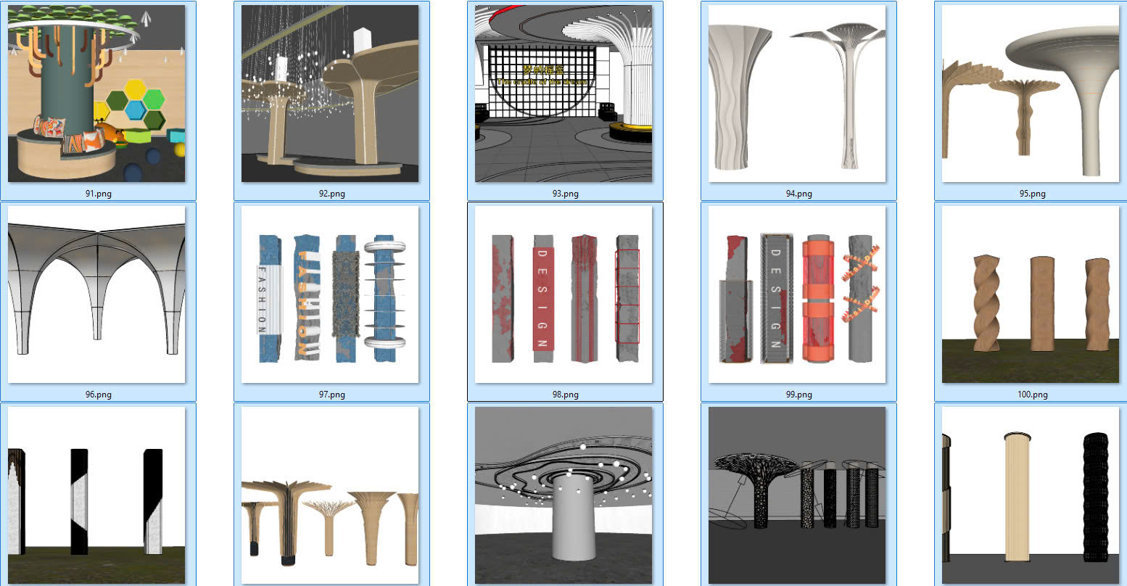Select the 93.png grid wall interior thumbnail
The image size is (1127, 586).
(x=563, y=94)
